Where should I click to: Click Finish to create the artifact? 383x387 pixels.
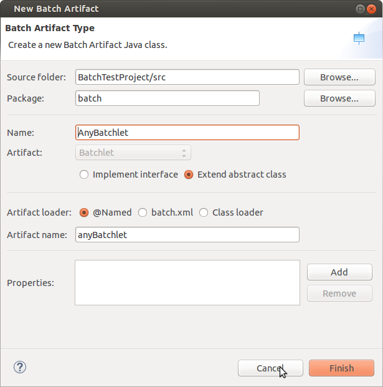(x=341, y=368)
